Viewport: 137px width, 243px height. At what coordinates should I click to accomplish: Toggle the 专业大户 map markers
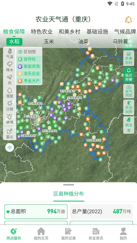29,81
